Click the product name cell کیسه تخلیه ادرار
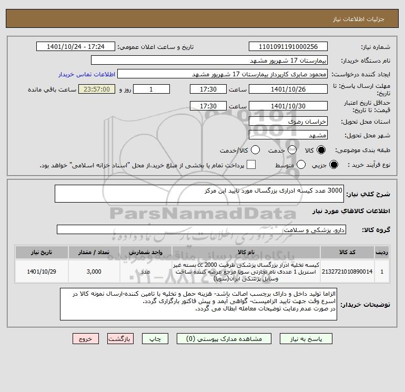Screen dimensions: 405x392 point(246,272)
